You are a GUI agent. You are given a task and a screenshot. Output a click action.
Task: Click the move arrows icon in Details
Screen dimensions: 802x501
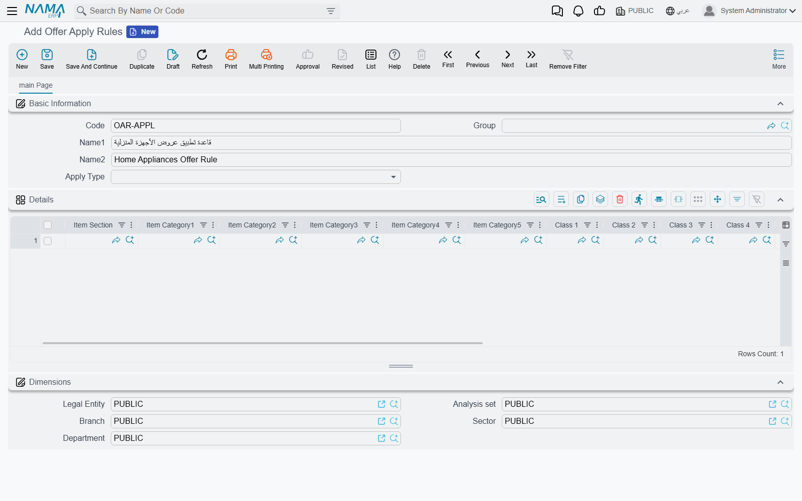tap(717, 199)
